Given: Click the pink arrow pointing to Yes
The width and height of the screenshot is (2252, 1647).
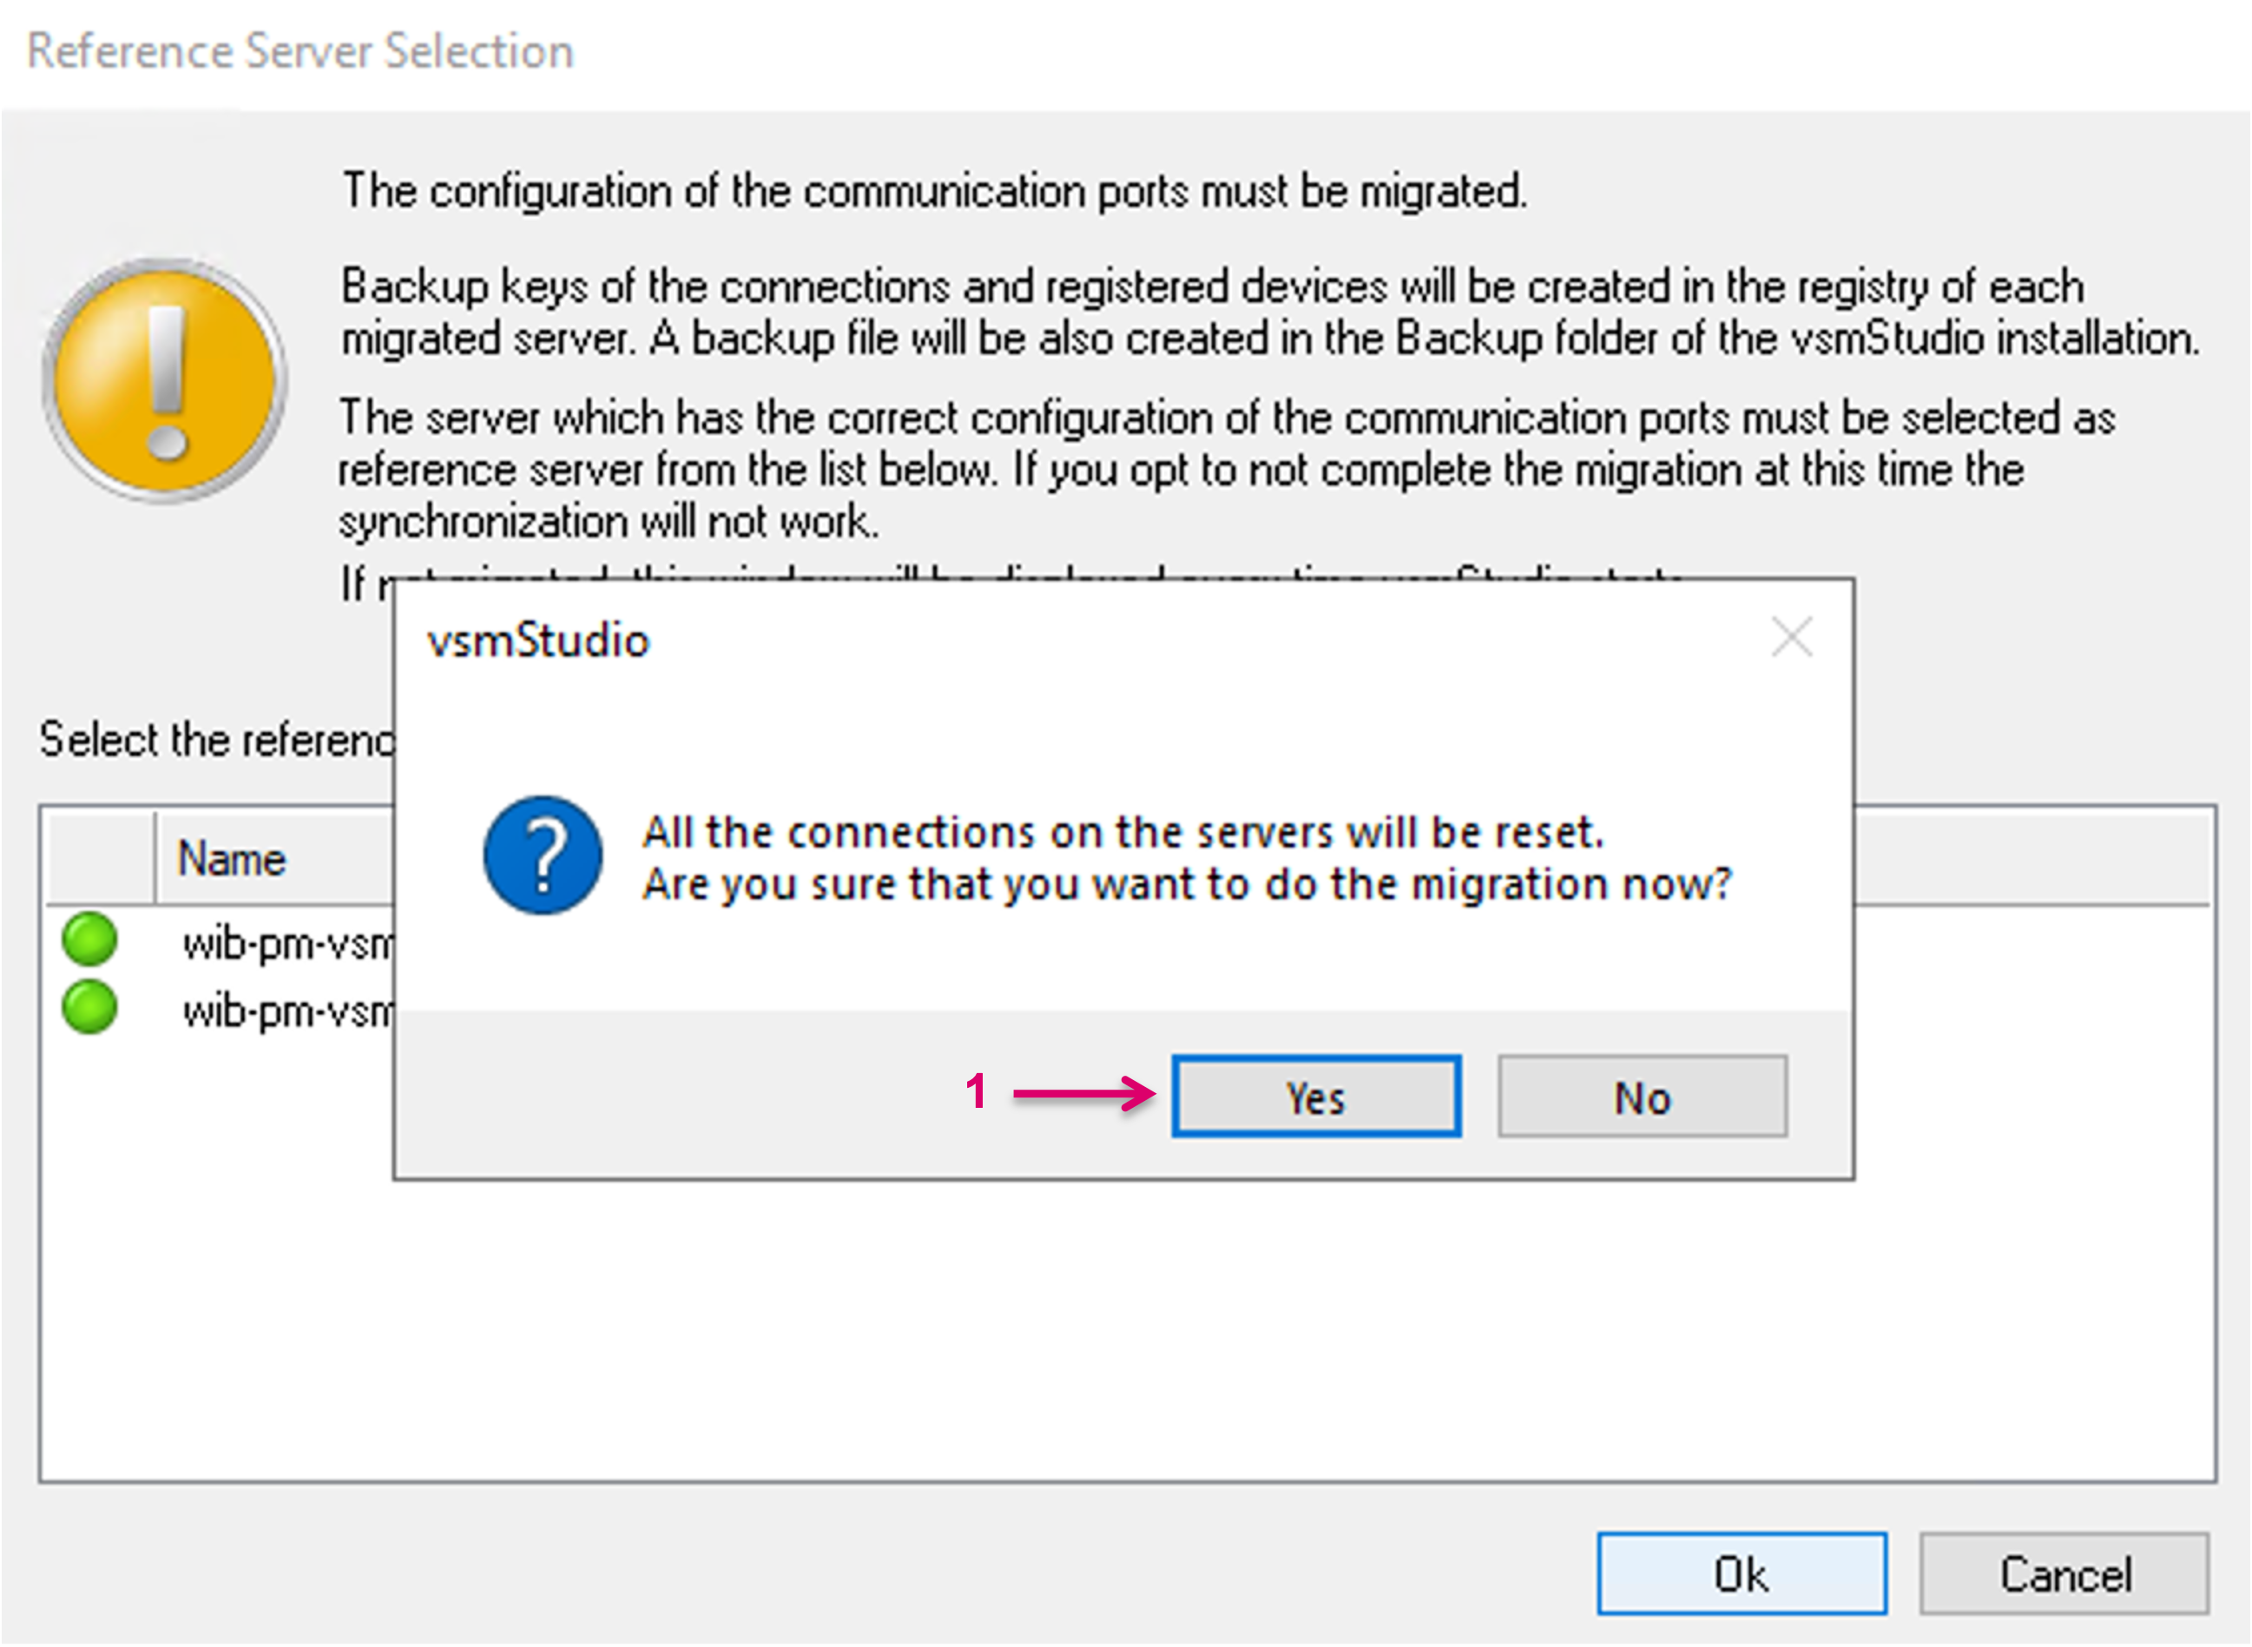Looking at the screenshot, I should [1083, 1094].
